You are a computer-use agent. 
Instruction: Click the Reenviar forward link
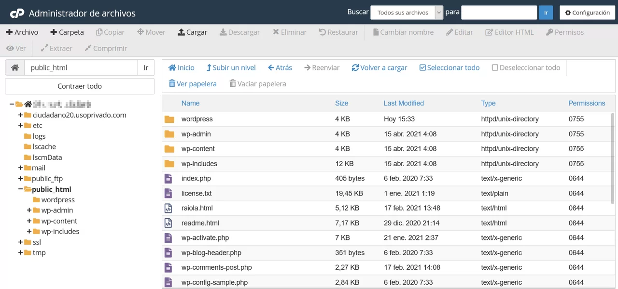coord(322,68)
